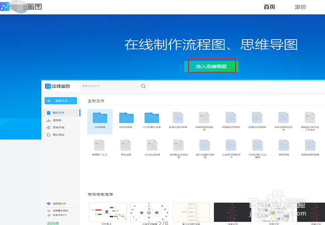Click the magnifier search icon
The image size is (325, 225).
point(143,86)
